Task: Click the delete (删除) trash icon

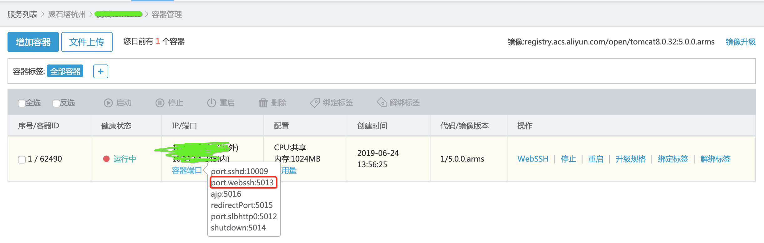Action: tap(263, 103)
